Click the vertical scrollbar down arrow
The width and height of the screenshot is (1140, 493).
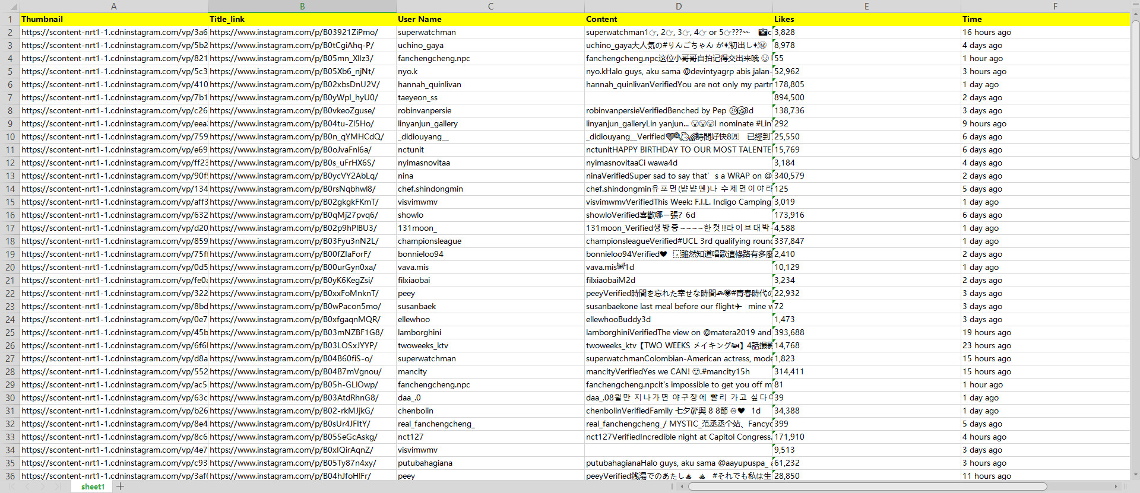point(1135,475)
